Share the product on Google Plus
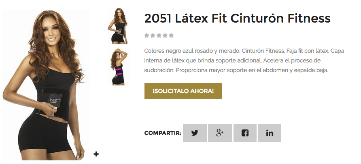 pos(220,133)
